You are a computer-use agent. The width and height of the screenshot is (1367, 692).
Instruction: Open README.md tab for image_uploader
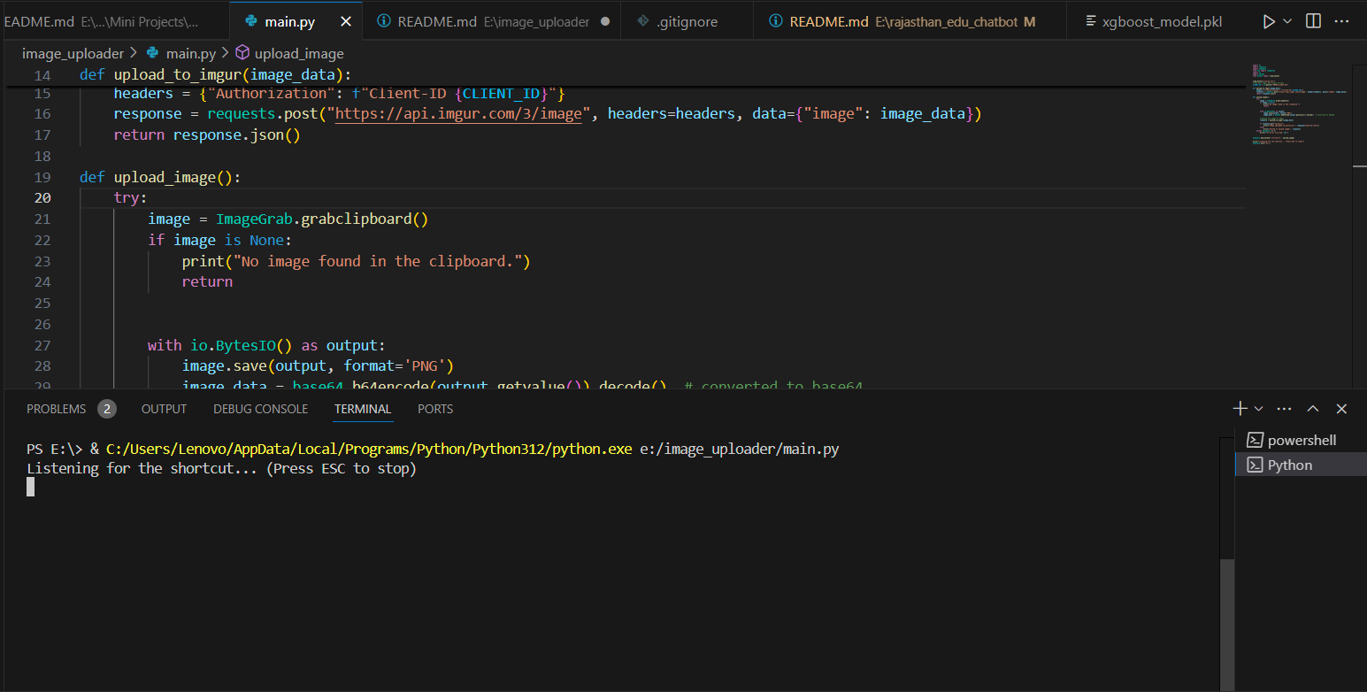tap(491, 21)
